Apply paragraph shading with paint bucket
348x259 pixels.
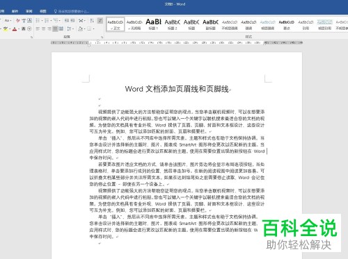pos(80,29)
